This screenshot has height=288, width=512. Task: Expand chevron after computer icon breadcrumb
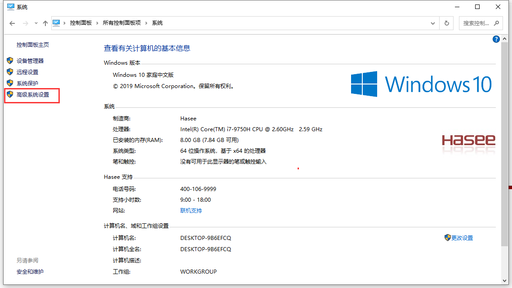(64, 23)
